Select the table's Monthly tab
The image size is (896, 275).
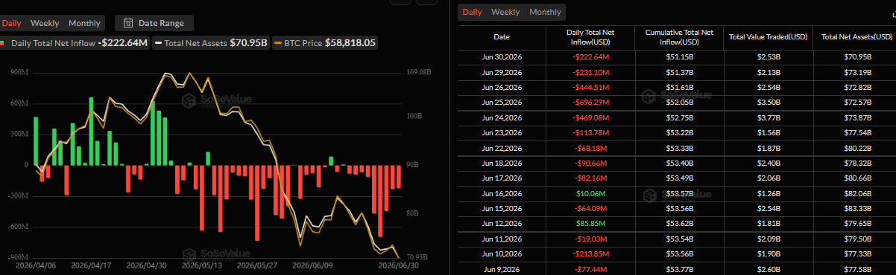point(545,12)
